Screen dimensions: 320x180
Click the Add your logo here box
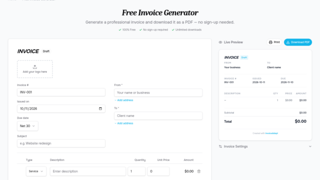pos(35,69)
